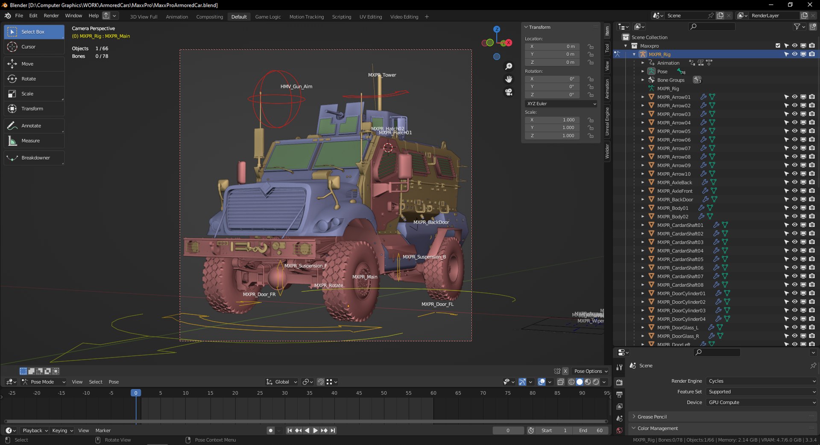
Task: Click the red X axis gizmo ball
Action: tap(509, 43)
